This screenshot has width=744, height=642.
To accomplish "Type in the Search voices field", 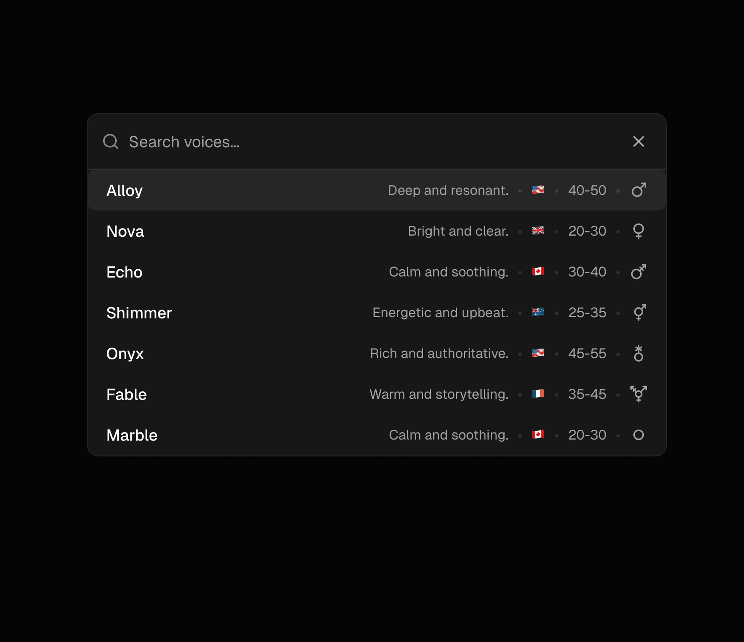I will (349, 142).
